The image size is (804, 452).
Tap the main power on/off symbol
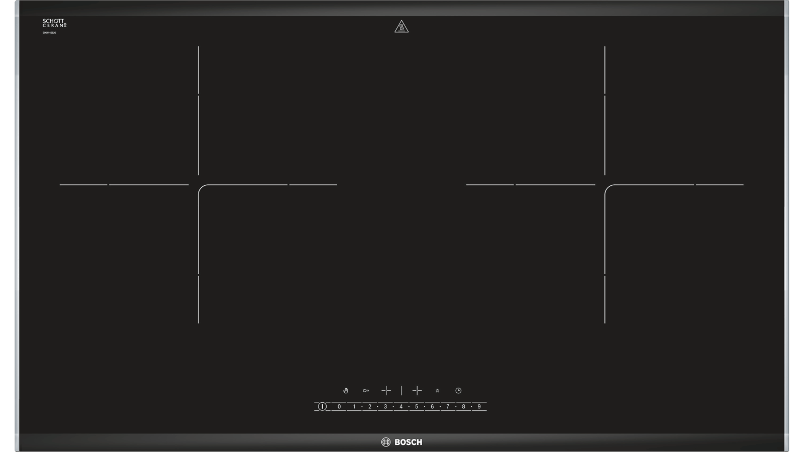click(x=322, y=406)
